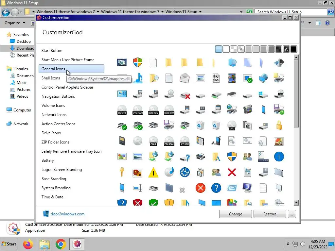This screenshot has height=251, width=335.
Task: Open the Navigation Buttons category
Action: pos(58,96)
